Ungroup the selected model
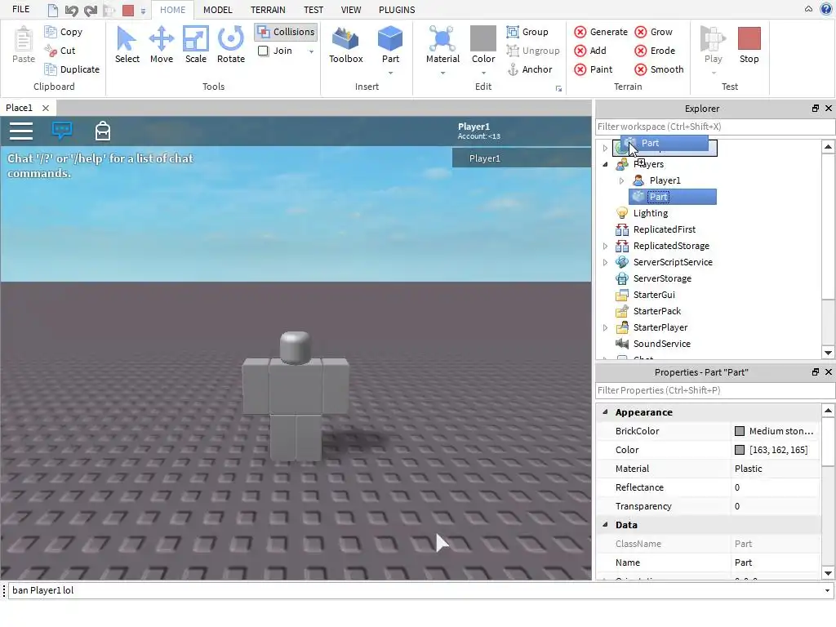Viewport: 836px width, 627px height. point(533,51)
